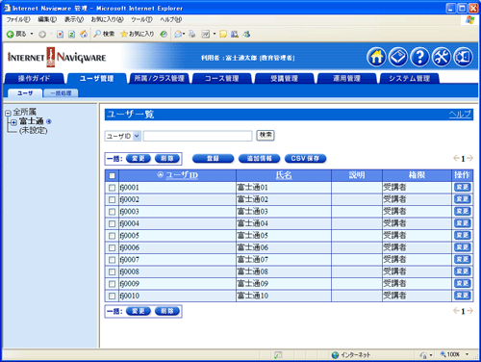This screenshot has height=362, width=481.
Task: Open the question mark help icon
Action: coord(419,57)
